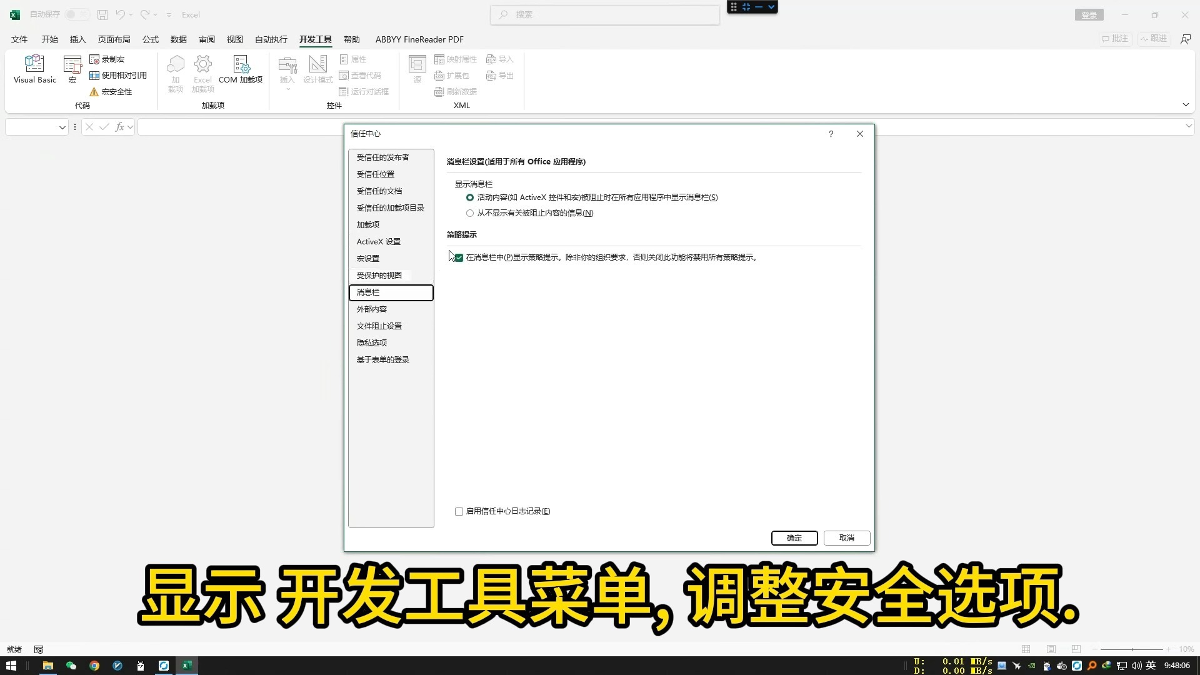This screenshot has height=675, width=1200.
Task: Open the 加载项 add-ins button
Action: (176, 74)
